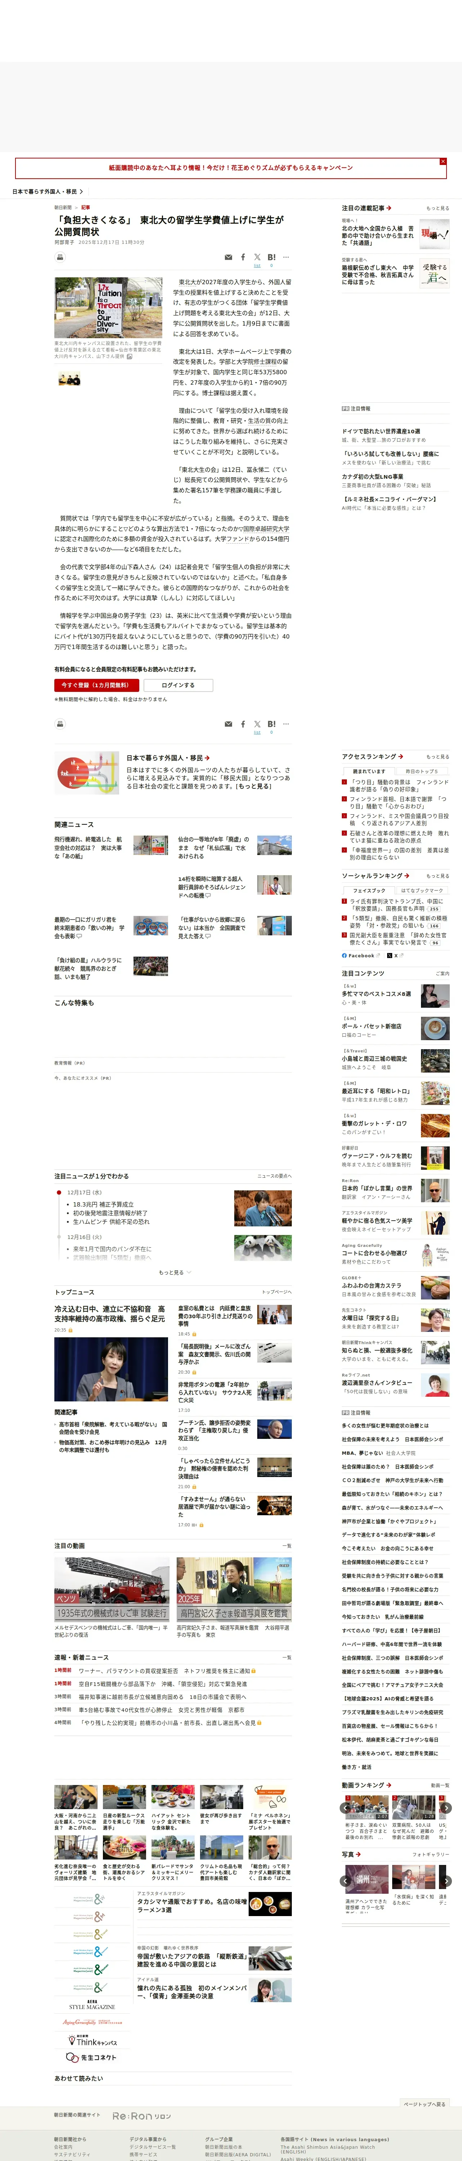This screenshot has width=462, height=2161.
Task: Share article on Facebook at top
Action: point(243,258)
